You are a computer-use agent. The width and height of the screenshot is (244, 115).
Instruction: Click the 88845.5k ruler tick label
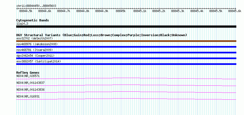[216, 11]
